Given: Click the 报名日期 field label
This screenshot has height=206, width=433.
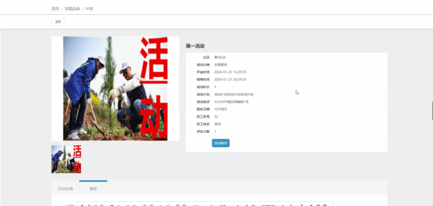Looking at the screenshot, I should [203, 109].
